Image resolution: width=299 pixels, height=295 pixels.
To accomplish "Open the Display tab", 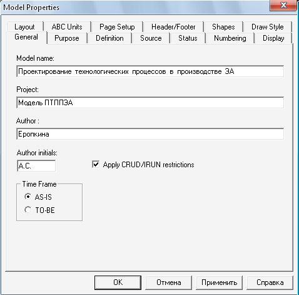I will pos(273,38).
